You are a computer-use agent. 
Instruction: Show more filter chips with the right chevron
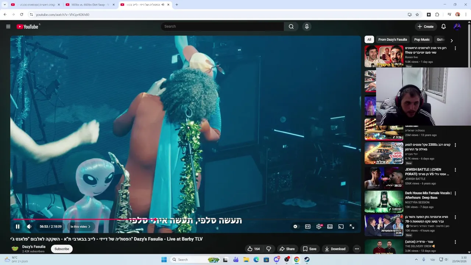pyautogui.click(x=451, y=40)
